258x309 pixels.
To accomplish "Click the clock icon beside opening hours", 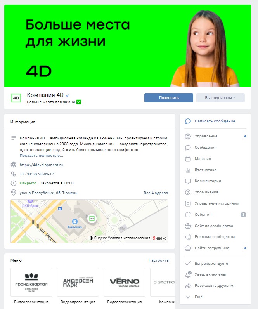I will pos(14,183).
